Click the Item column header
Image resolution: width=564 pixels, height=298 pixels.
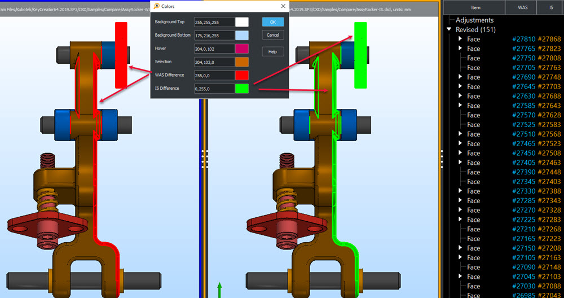(475, 7)
